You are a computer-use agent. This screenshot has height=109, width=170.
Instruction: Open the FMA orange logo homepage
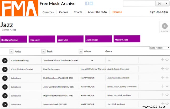(19, 8)
